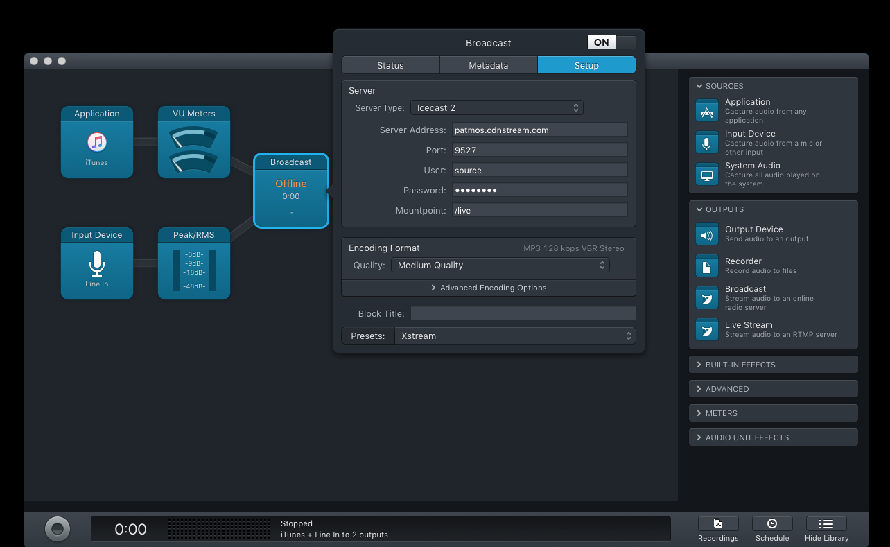Open the Presets dropdown showing Xstream
This screenshot has height=547, width=890.
pos(515,336)
